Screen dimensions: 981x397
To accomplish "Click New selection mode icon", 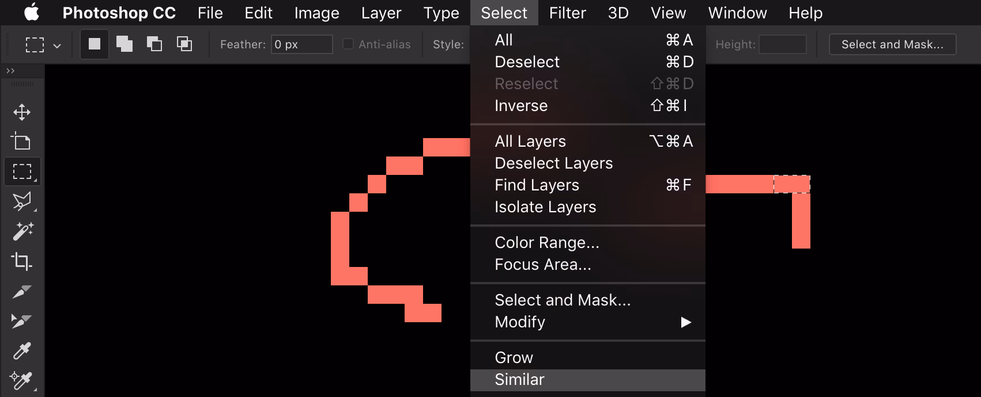I will [95, 44].
